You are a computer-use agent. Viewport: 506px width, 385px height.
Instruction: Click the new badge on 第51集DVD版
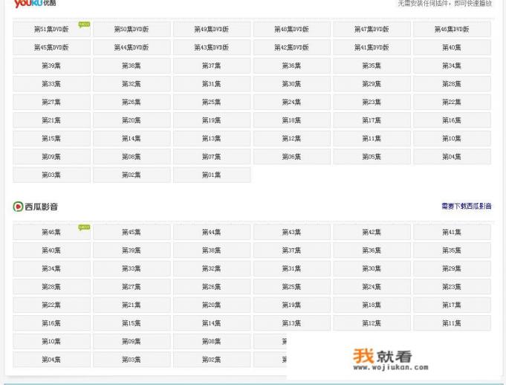84,25
